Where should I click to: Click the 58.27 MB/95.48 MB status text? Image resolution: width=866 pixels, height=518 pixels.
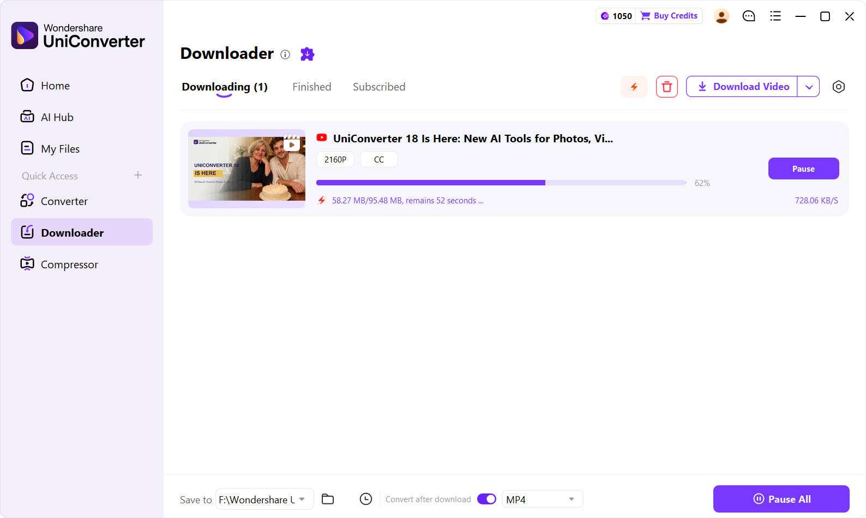[x=407, y=201]
